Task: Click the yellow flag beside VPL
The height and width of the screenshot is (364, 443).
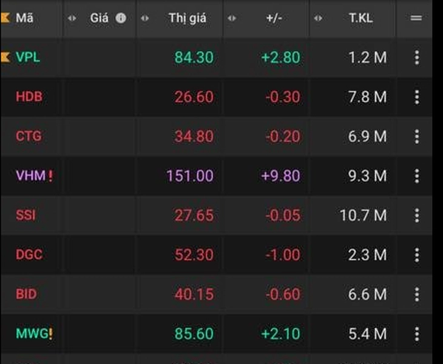Action: pos(5,58)
